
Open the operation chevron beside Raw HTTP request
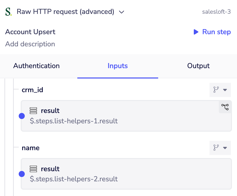[x=122, y=12]
